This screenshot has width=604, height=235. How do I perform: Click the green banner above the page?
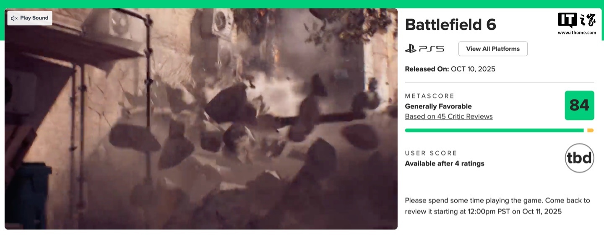point(302,4)
